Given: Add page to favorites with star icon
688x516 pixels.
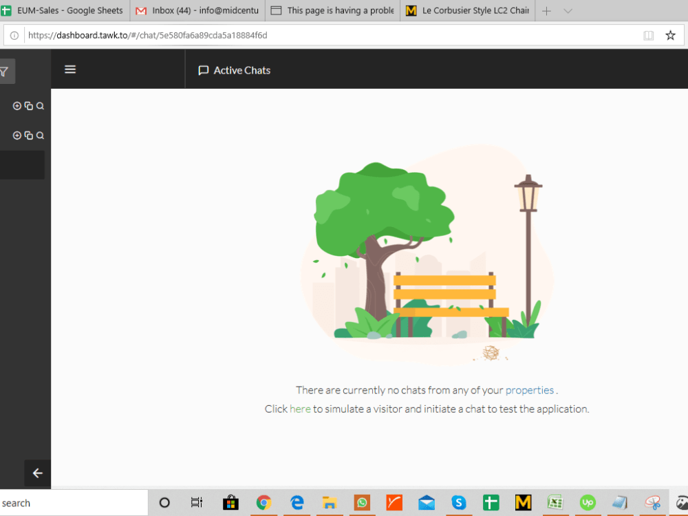Looking at the screenshot, I should point(670,36).
